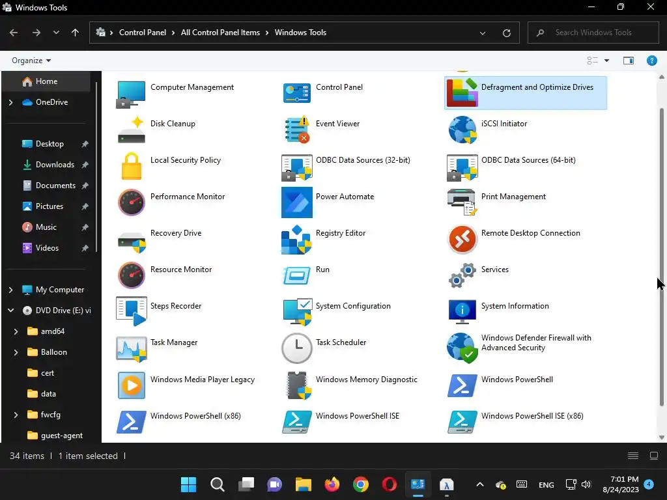Open the recent locations dropdown
This screenshot has height=500, width=667.
pyautogui.click(x=56, y=33)
